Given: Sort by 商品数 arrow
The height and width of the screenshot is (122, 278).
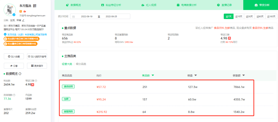Looking at the screenshot, I should tap(153, 75).
